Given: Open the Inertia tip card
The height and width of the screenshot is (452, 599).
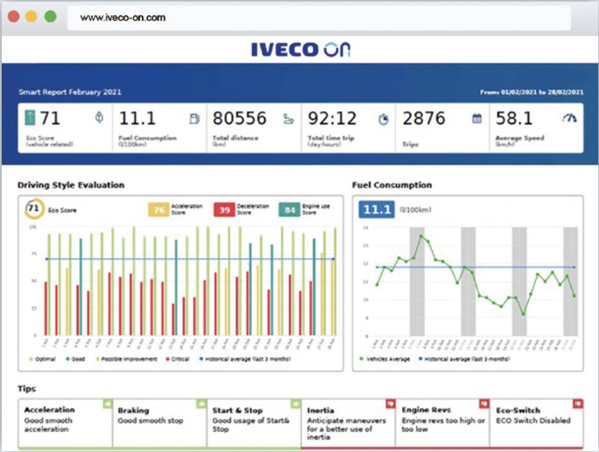Looking at the screenshot, I should (348, 423).
